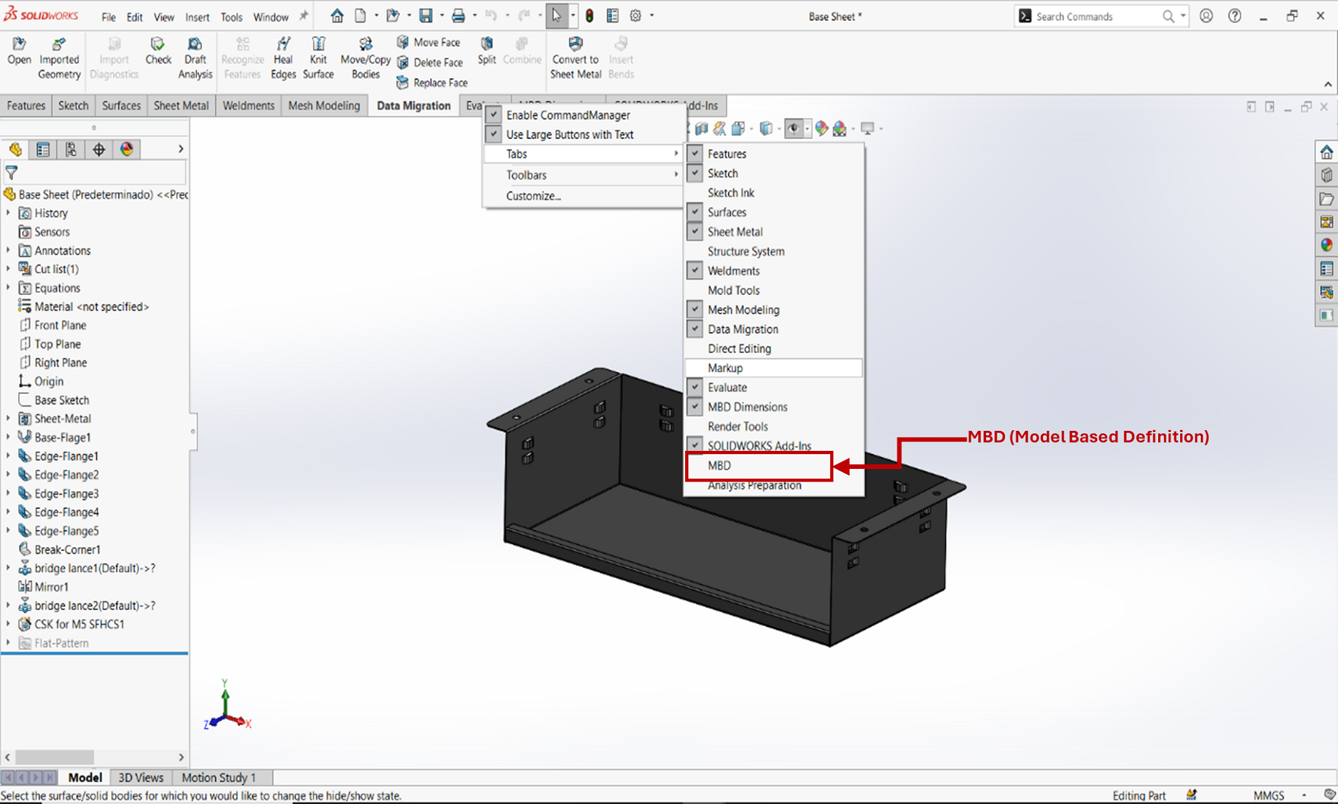Open the ConfigurationManager tab icon

tap(71, 149)
